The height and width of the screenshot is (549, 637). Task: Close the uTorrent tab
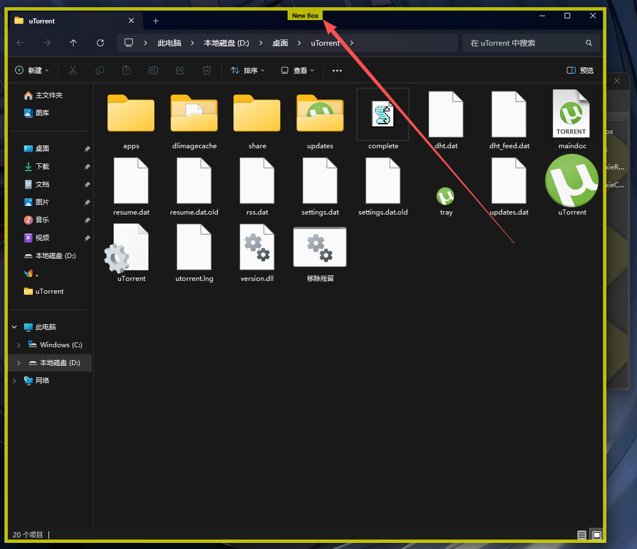pos(131,20)
